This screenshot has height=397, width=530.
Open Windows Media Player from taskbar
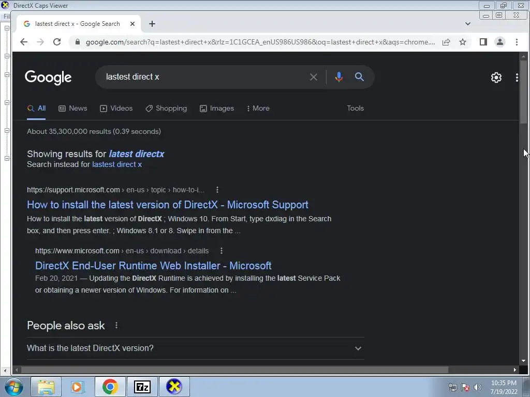78,387
